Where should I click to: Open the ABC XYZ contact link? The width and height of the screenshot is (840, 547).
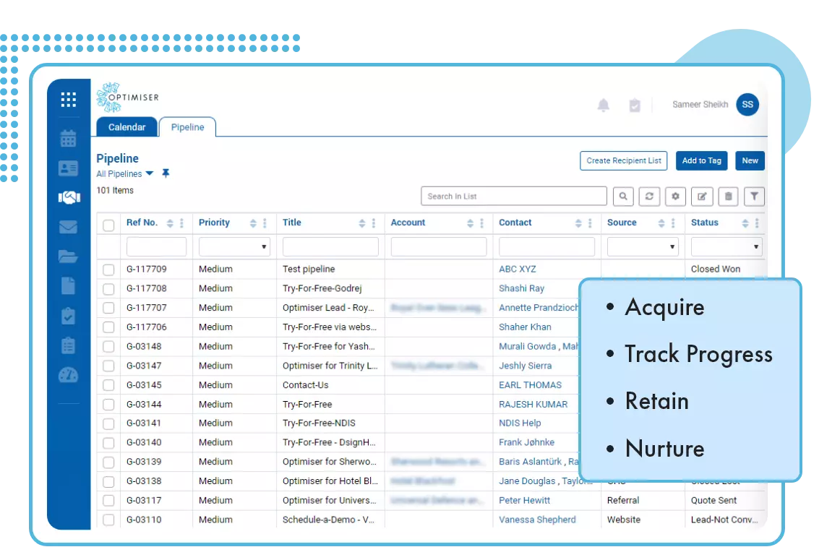[518, 270]
